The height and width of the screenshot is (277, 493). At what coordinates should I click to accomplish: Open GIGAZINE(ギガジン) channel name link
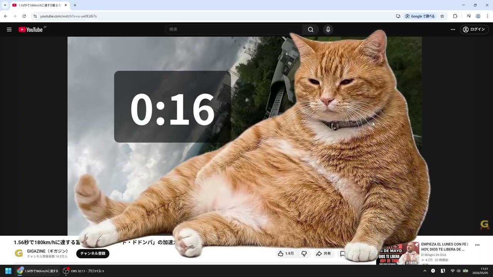[47, 251]
